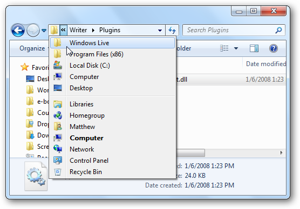
Task: Click the Matthew user folder icon
Action: point(58,126)
